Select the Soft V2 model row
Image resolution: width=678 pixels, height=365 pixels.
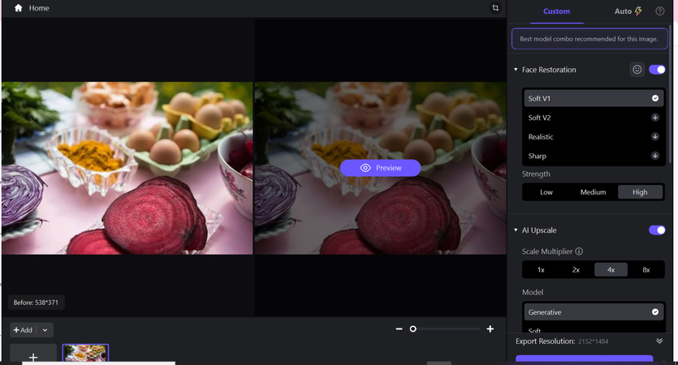[x=594, y=118]
